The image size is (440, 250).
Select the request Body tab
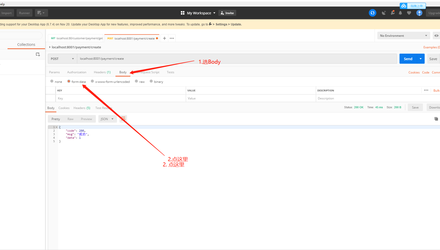[x=123, y=72]
